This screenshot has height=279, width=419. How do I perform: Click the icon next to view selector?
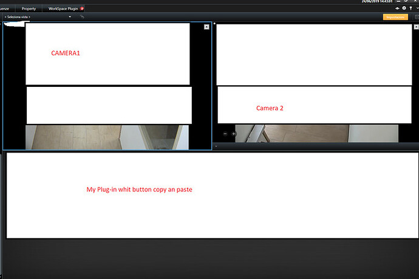[82, 17]
